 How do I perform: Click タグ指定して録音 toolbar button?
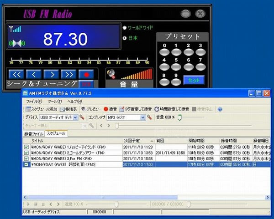136,109
